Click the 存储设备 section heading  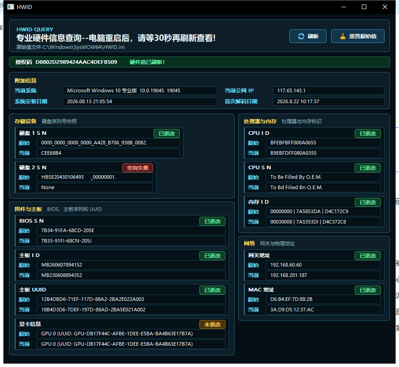point(25,121)
